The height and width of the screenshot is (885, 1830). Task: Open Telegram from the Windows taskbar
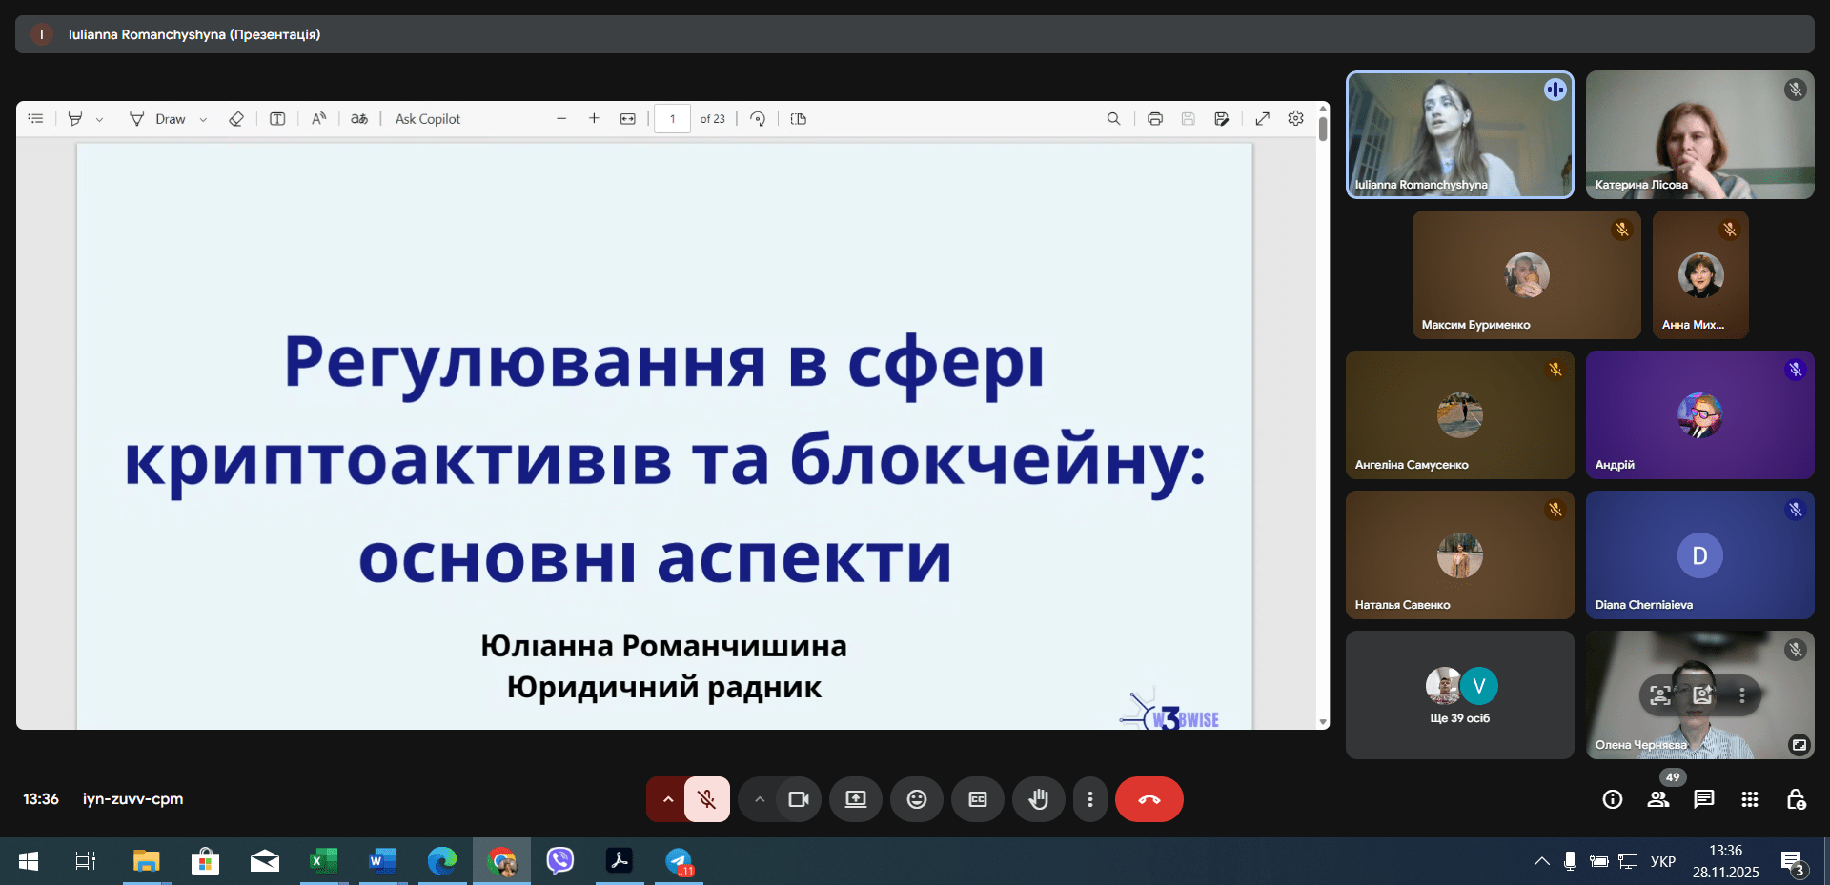(x=679, y=861)
